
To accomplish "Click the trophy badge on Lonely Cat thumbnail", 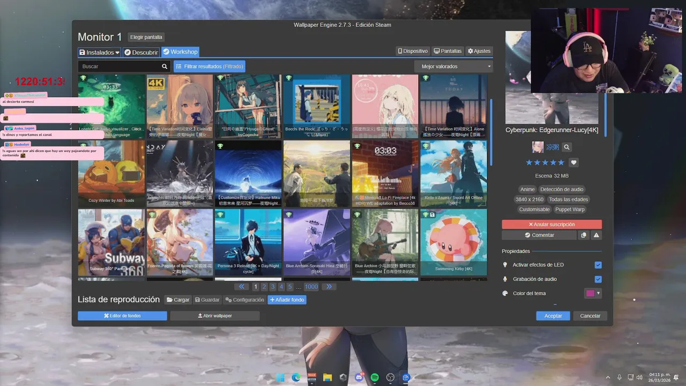I will pos(83,78).
